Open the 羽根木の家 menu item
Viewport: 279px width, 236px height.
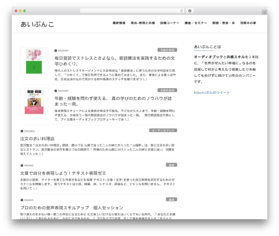(x=248, y=23)
